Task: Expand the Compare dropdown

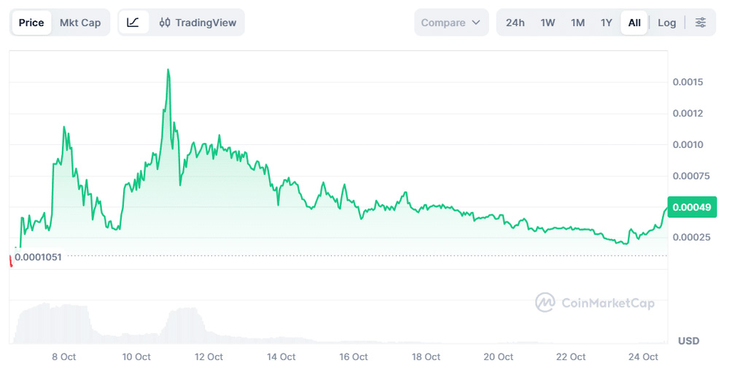Action: [x=451, y=23]
